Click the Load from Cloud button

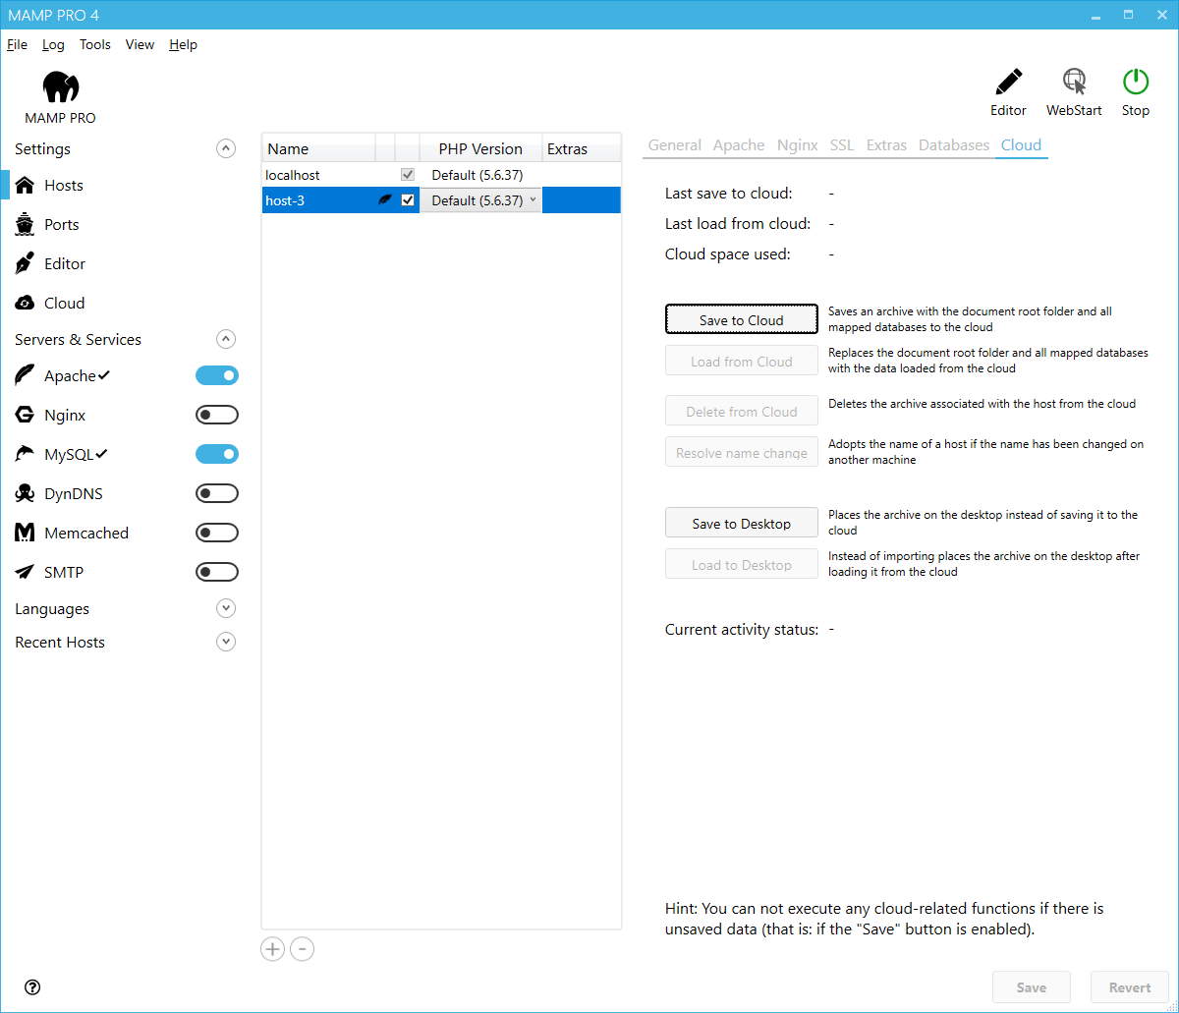742,362
